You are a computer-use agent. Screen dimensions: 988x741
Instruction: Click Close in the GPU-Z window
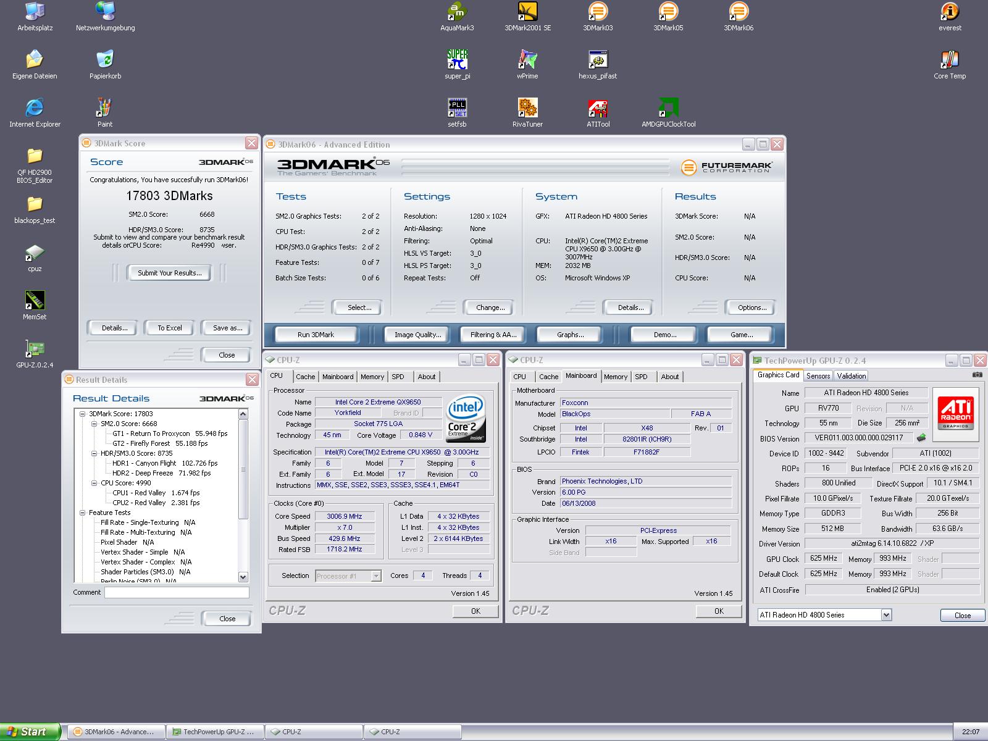[962, 615]
